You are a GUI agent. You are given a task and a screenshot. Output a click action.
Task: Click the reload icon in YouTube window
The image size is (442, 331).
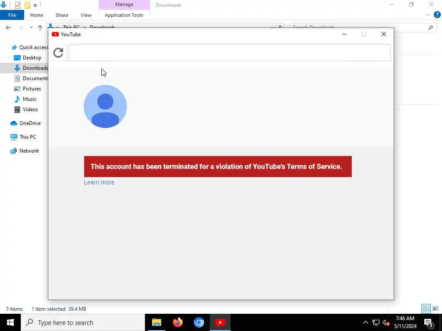point(58,53)
